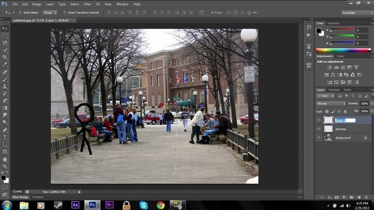Click the zoom percentage field in status bar

pos(18,192)
